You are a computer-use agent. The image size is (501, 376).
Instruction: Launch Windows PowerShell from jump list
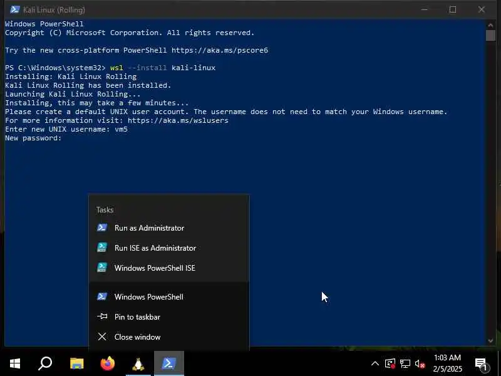coord(168,296)
